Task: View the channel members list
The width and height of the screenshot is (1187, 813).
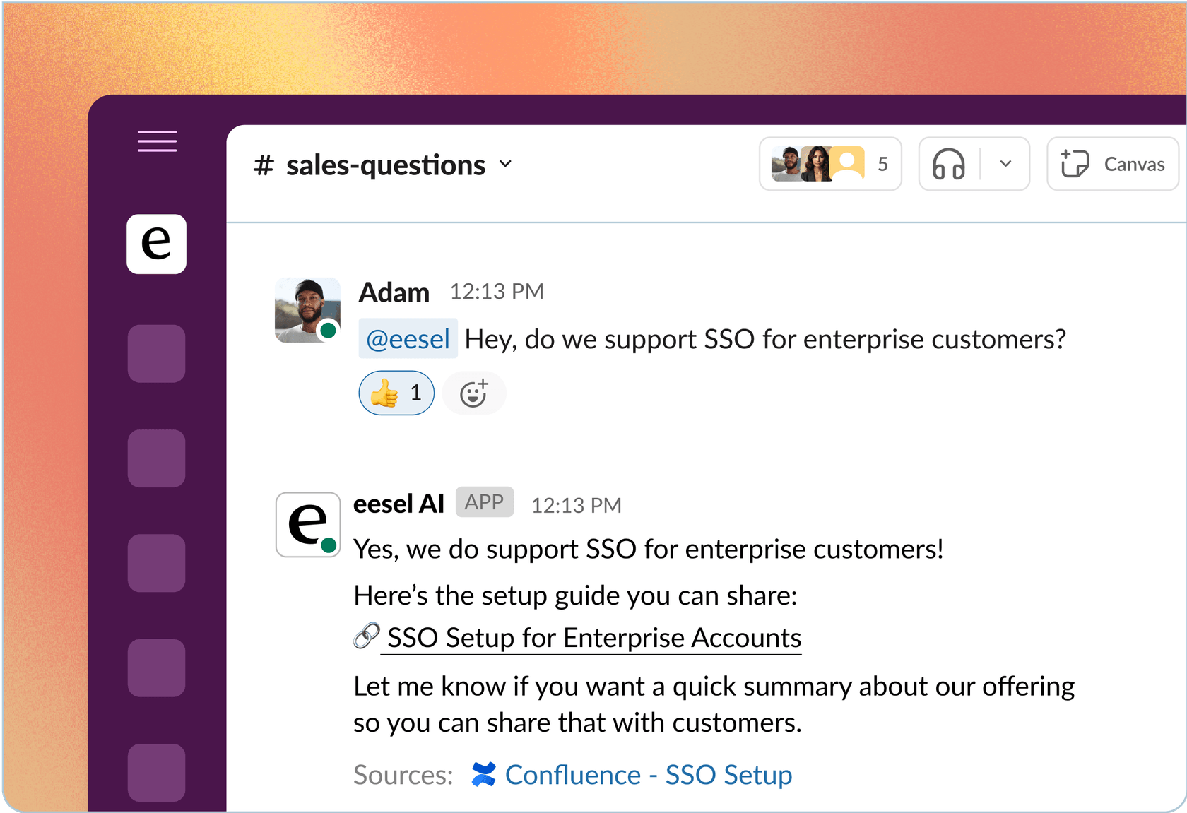Action: tap(830, 164)
